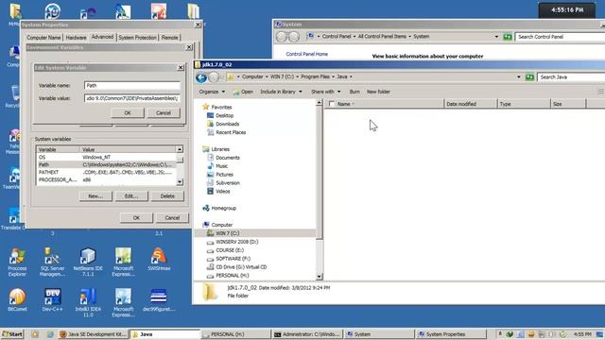The height and width of the screenshot is (340, 605).
Task: Click Cancel in Edit System Variable dialog
Action: point(164,113)
